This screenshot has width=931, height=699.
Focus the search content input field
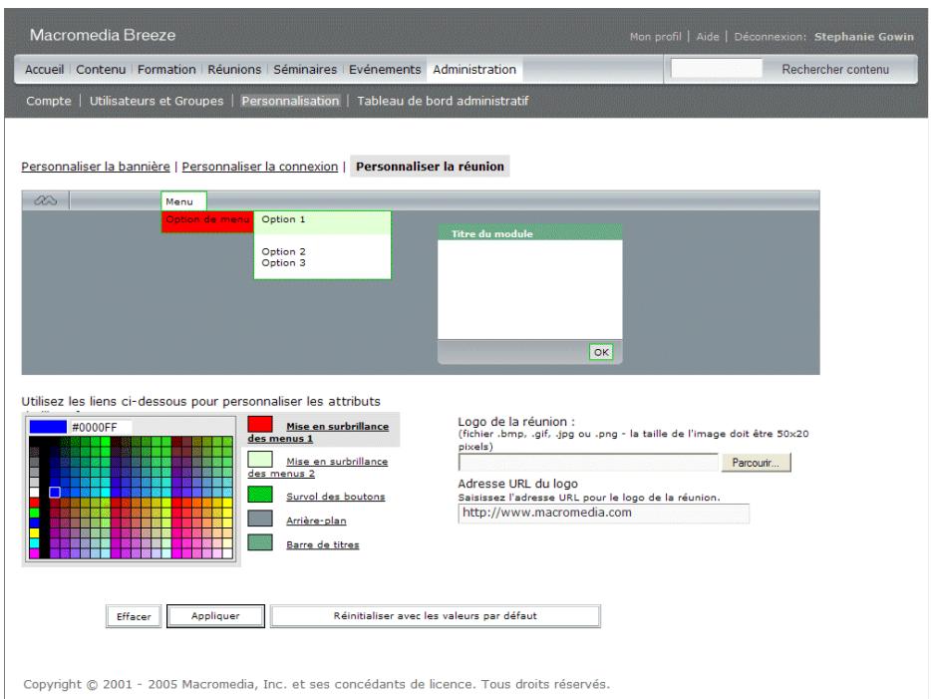coord(716,68)
